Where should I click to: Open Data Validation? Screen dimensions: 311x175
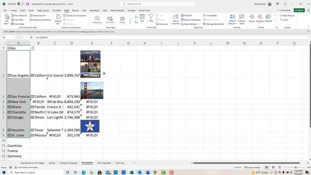189,24
